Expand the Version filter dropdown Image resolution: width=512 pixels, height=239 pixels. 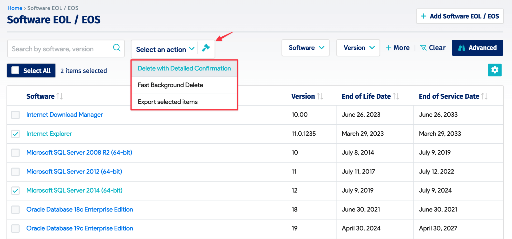(x=358, y=48)
